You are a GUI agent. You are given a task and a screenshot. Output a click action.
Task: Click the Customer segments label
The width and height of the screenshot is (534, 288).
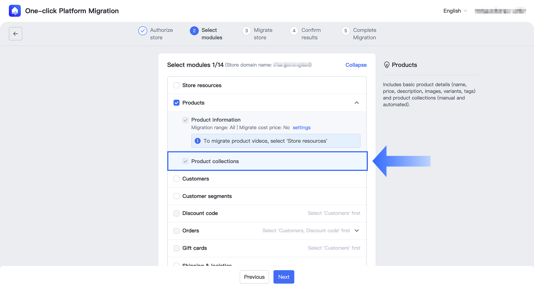click(207, 196)
